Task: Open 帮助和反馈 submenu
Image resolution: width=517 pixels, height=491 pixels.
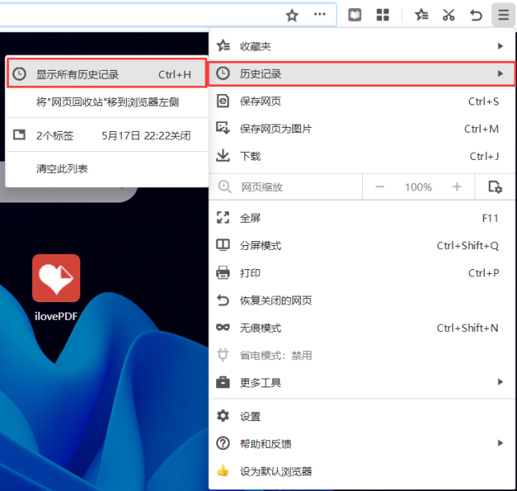Action: [362, 444]
